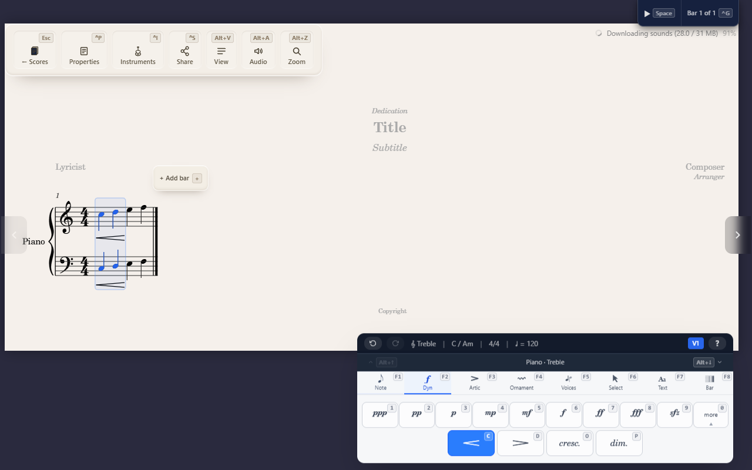Open the Zoom controls
This screenshot has width=752, height=470.
tap(297, 51)
